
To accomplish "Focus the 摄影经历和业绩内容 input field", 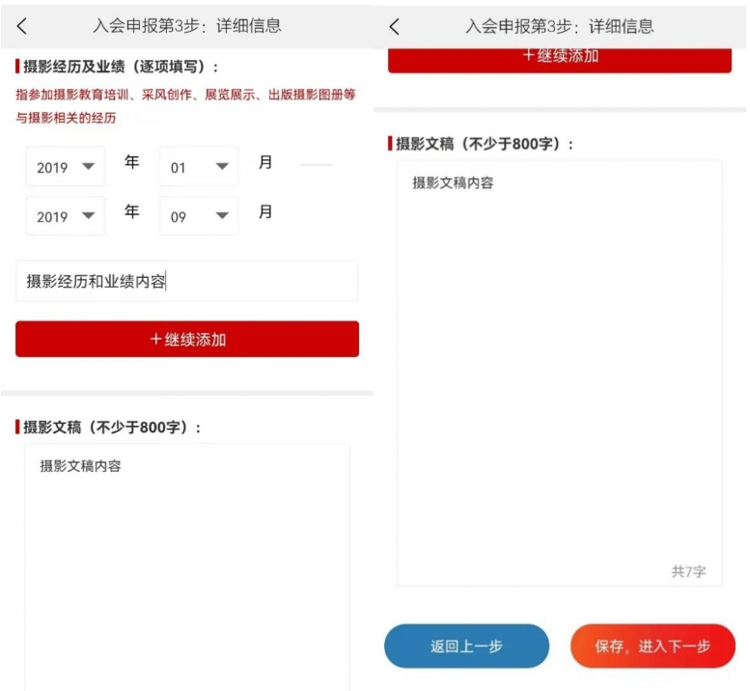I will click(186, 282).
